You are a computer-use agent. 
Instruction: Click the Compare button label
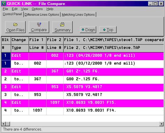click(39, 30)
